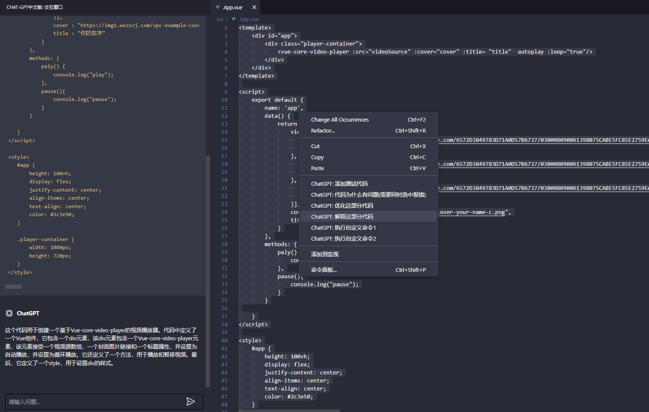
Task: Click the URL string on editor line 15
Action: [544, 140]
